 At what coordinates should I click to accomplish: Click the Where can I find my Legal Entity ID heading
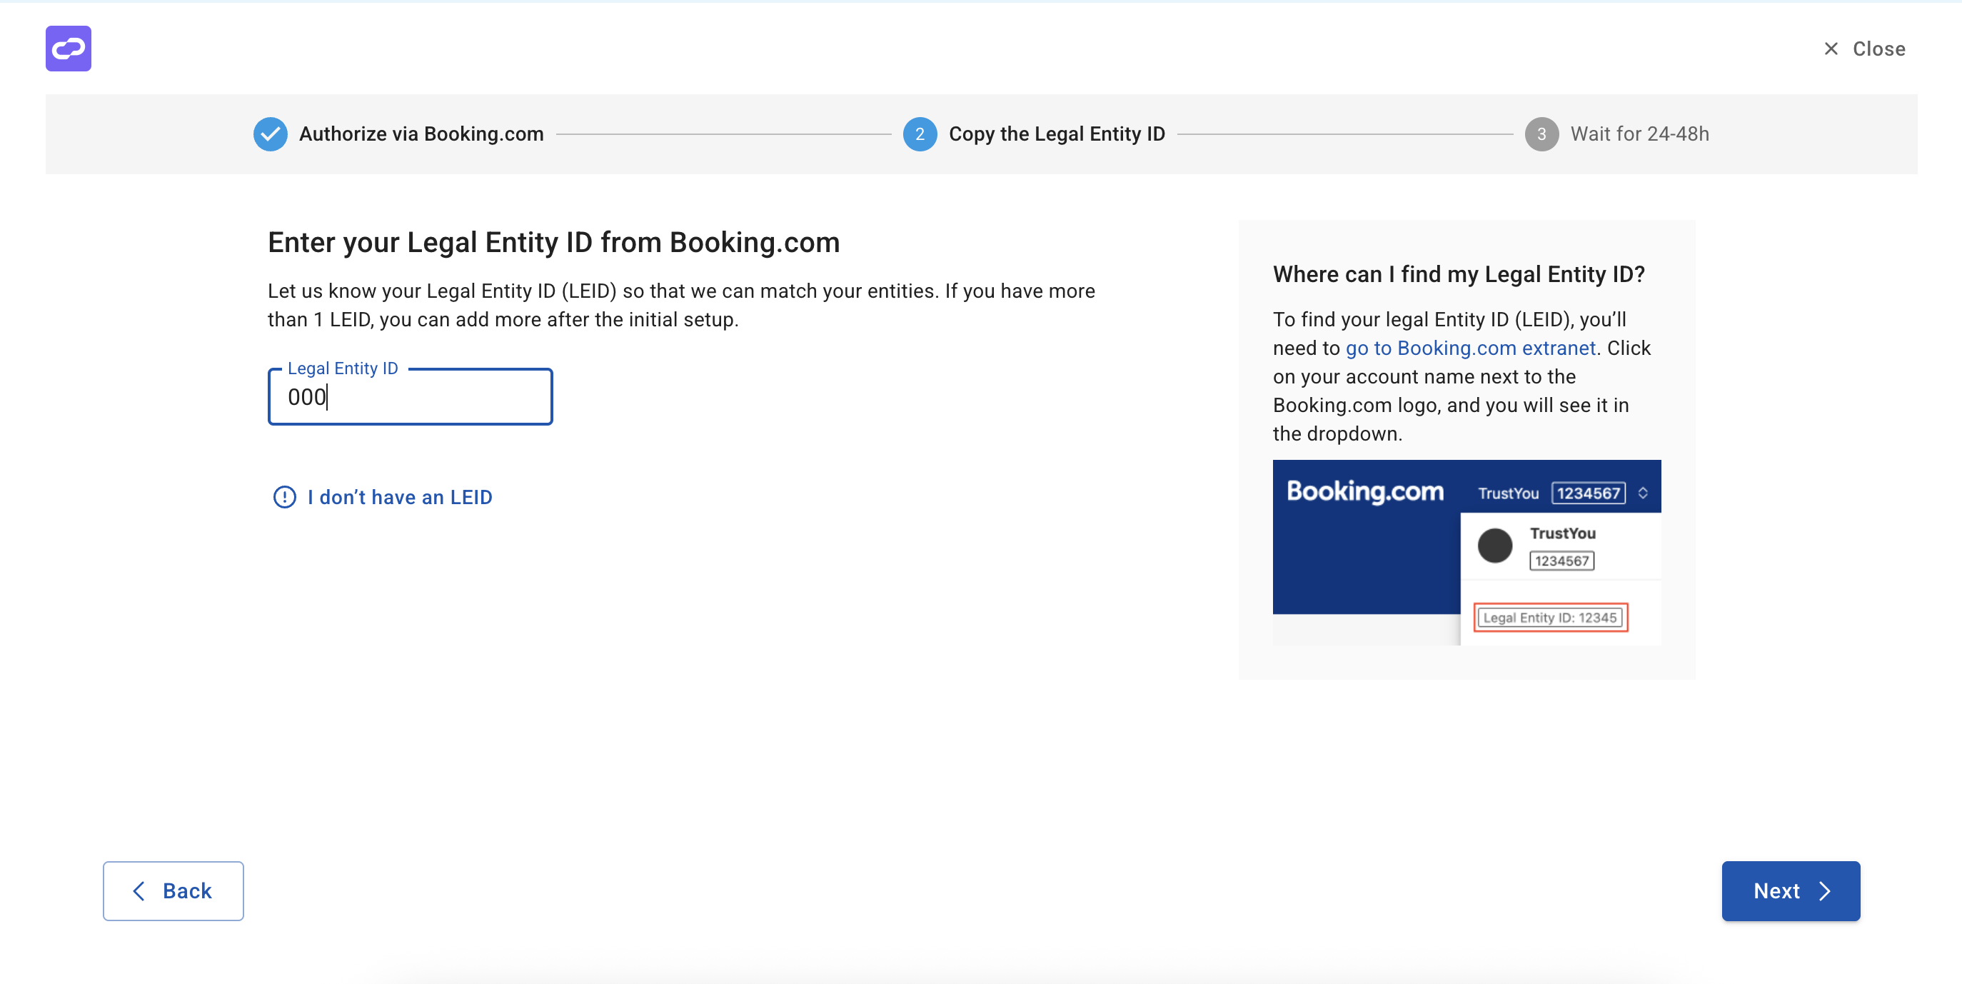(x=1459, y=274)
